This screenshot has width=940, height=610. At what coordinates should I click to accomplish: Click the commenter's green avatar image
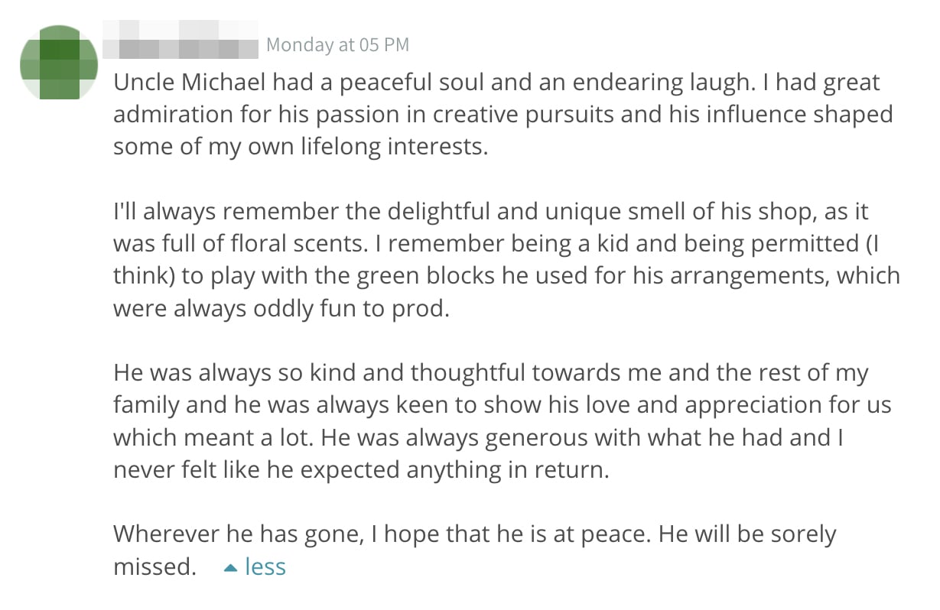(59, 63)
